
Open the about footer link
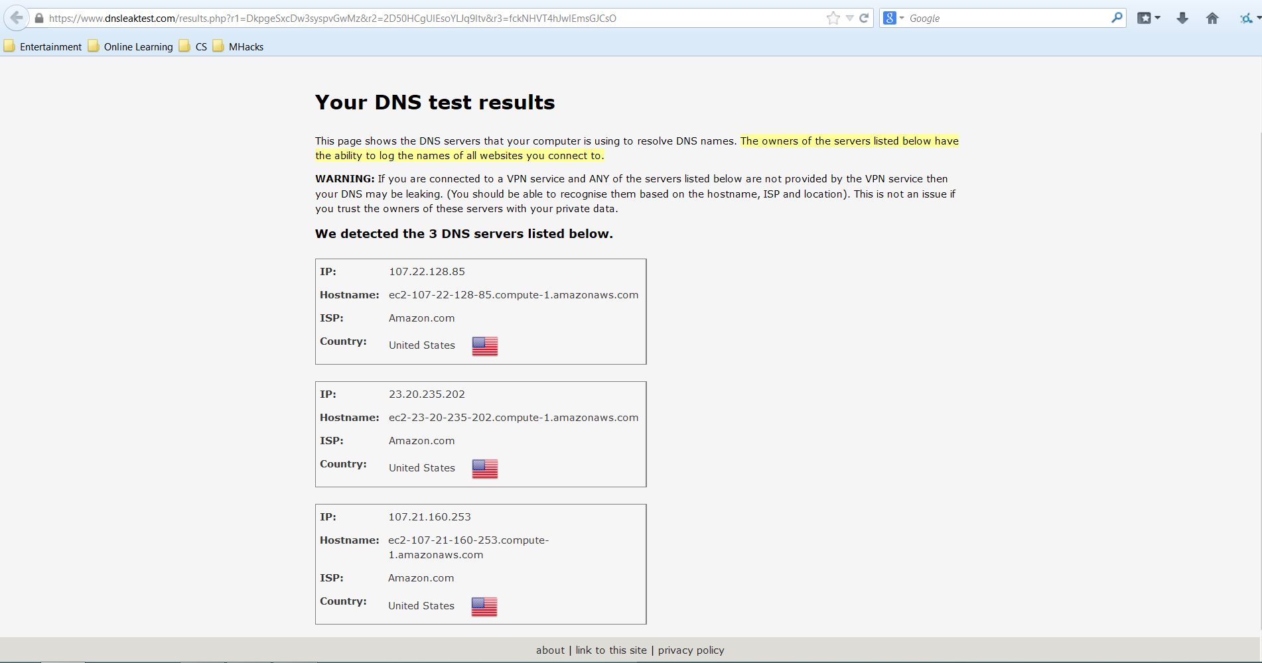pos(550,650)
